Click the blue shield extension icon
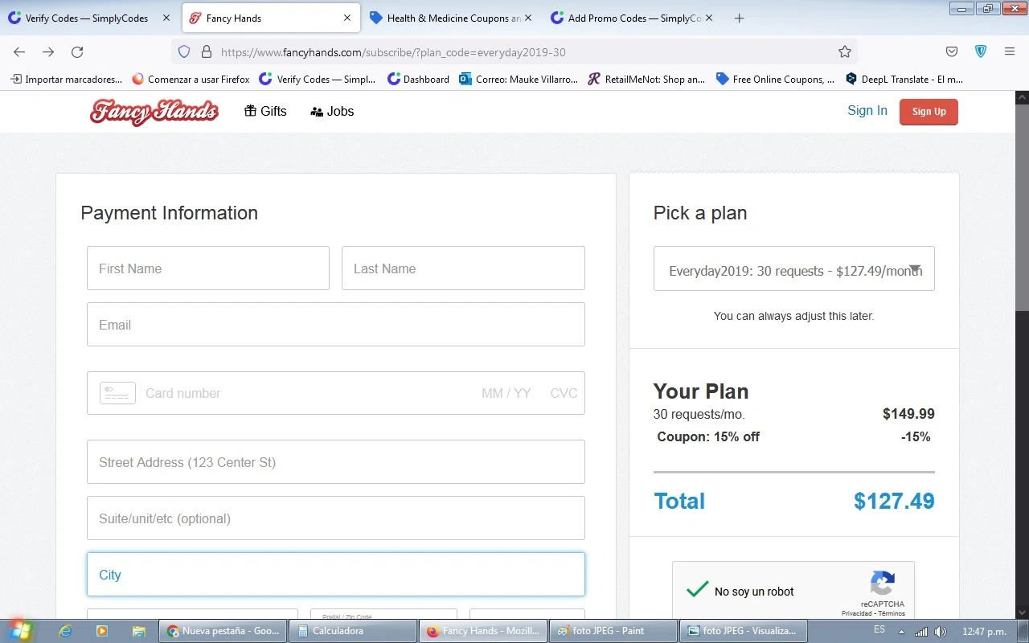The image size is (1029, 643). [981, 51]
